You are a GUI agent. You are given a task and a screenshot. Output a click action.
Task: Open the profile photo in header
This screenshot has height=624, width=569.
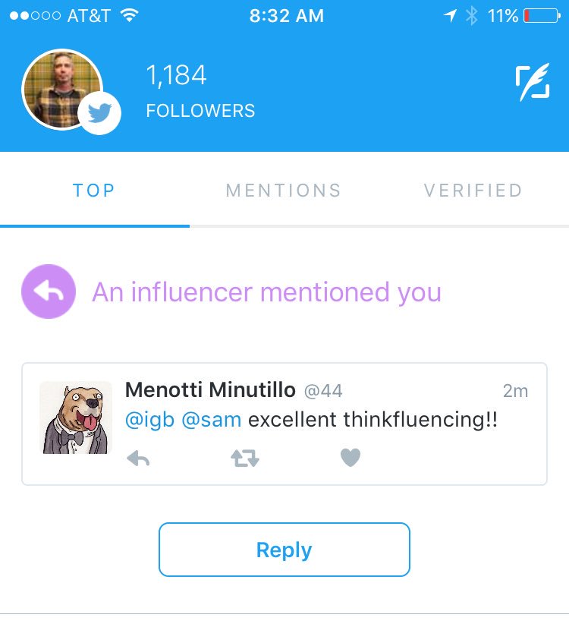tap(62, 89)
